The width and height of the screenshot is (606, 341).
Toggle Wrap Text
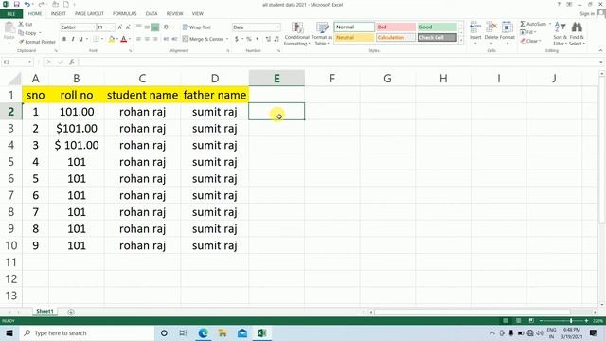point(197,27)
